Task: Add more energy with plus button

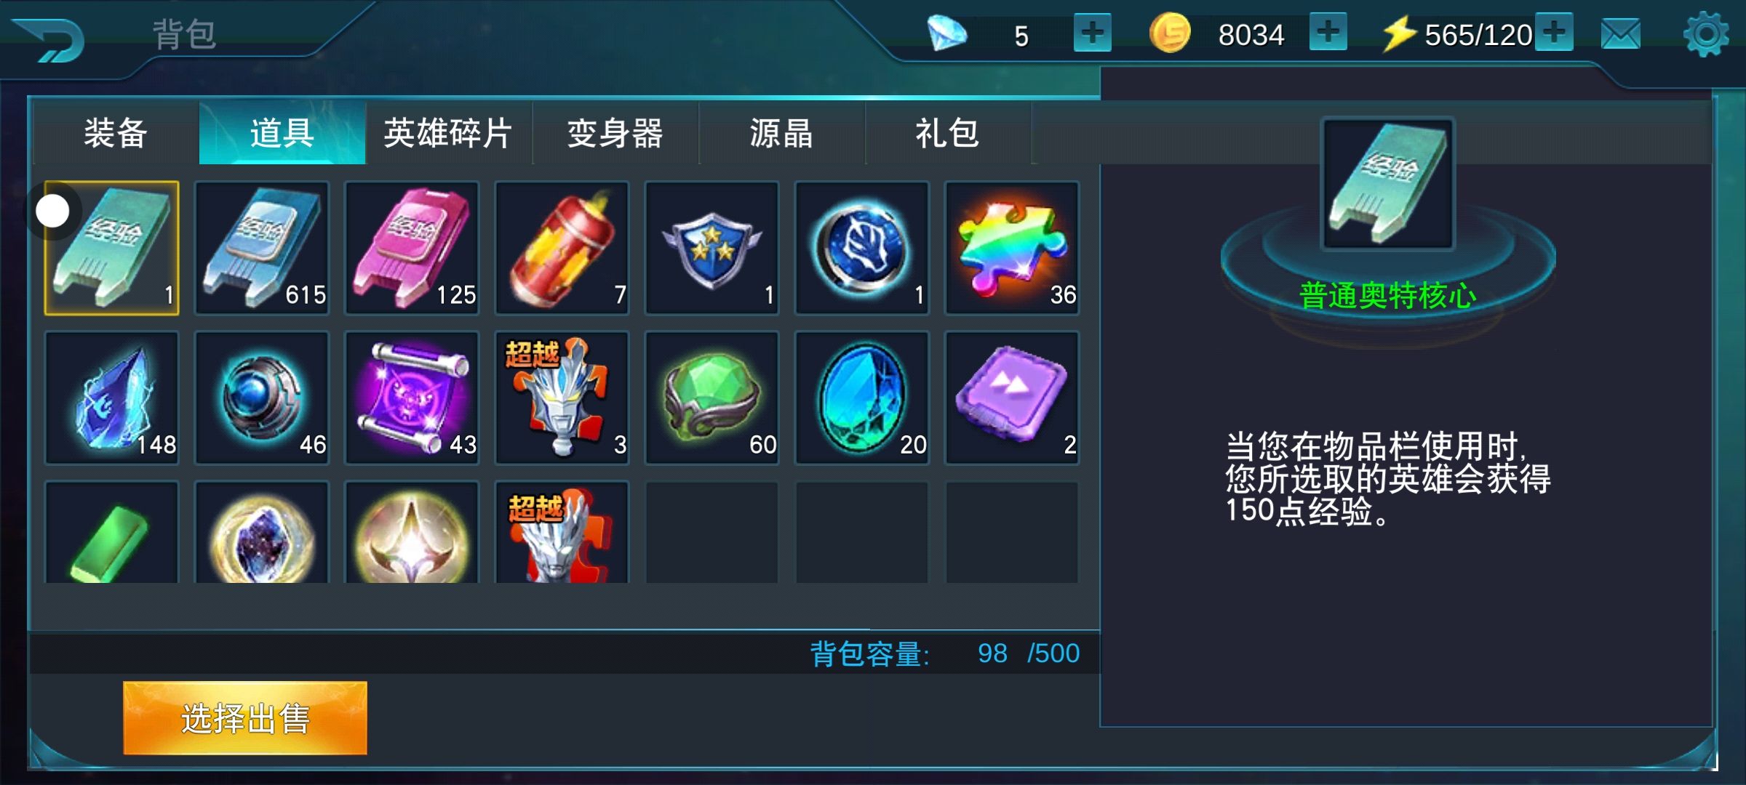Action: tap(1554, 32)
